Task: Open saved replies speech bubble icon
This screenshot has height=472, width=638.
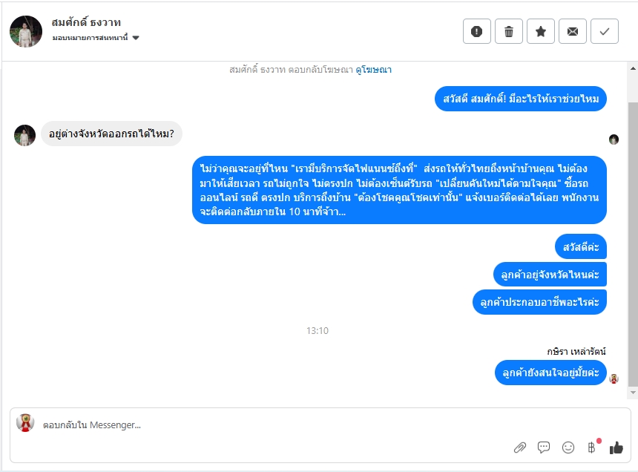Action: (544, 448)
